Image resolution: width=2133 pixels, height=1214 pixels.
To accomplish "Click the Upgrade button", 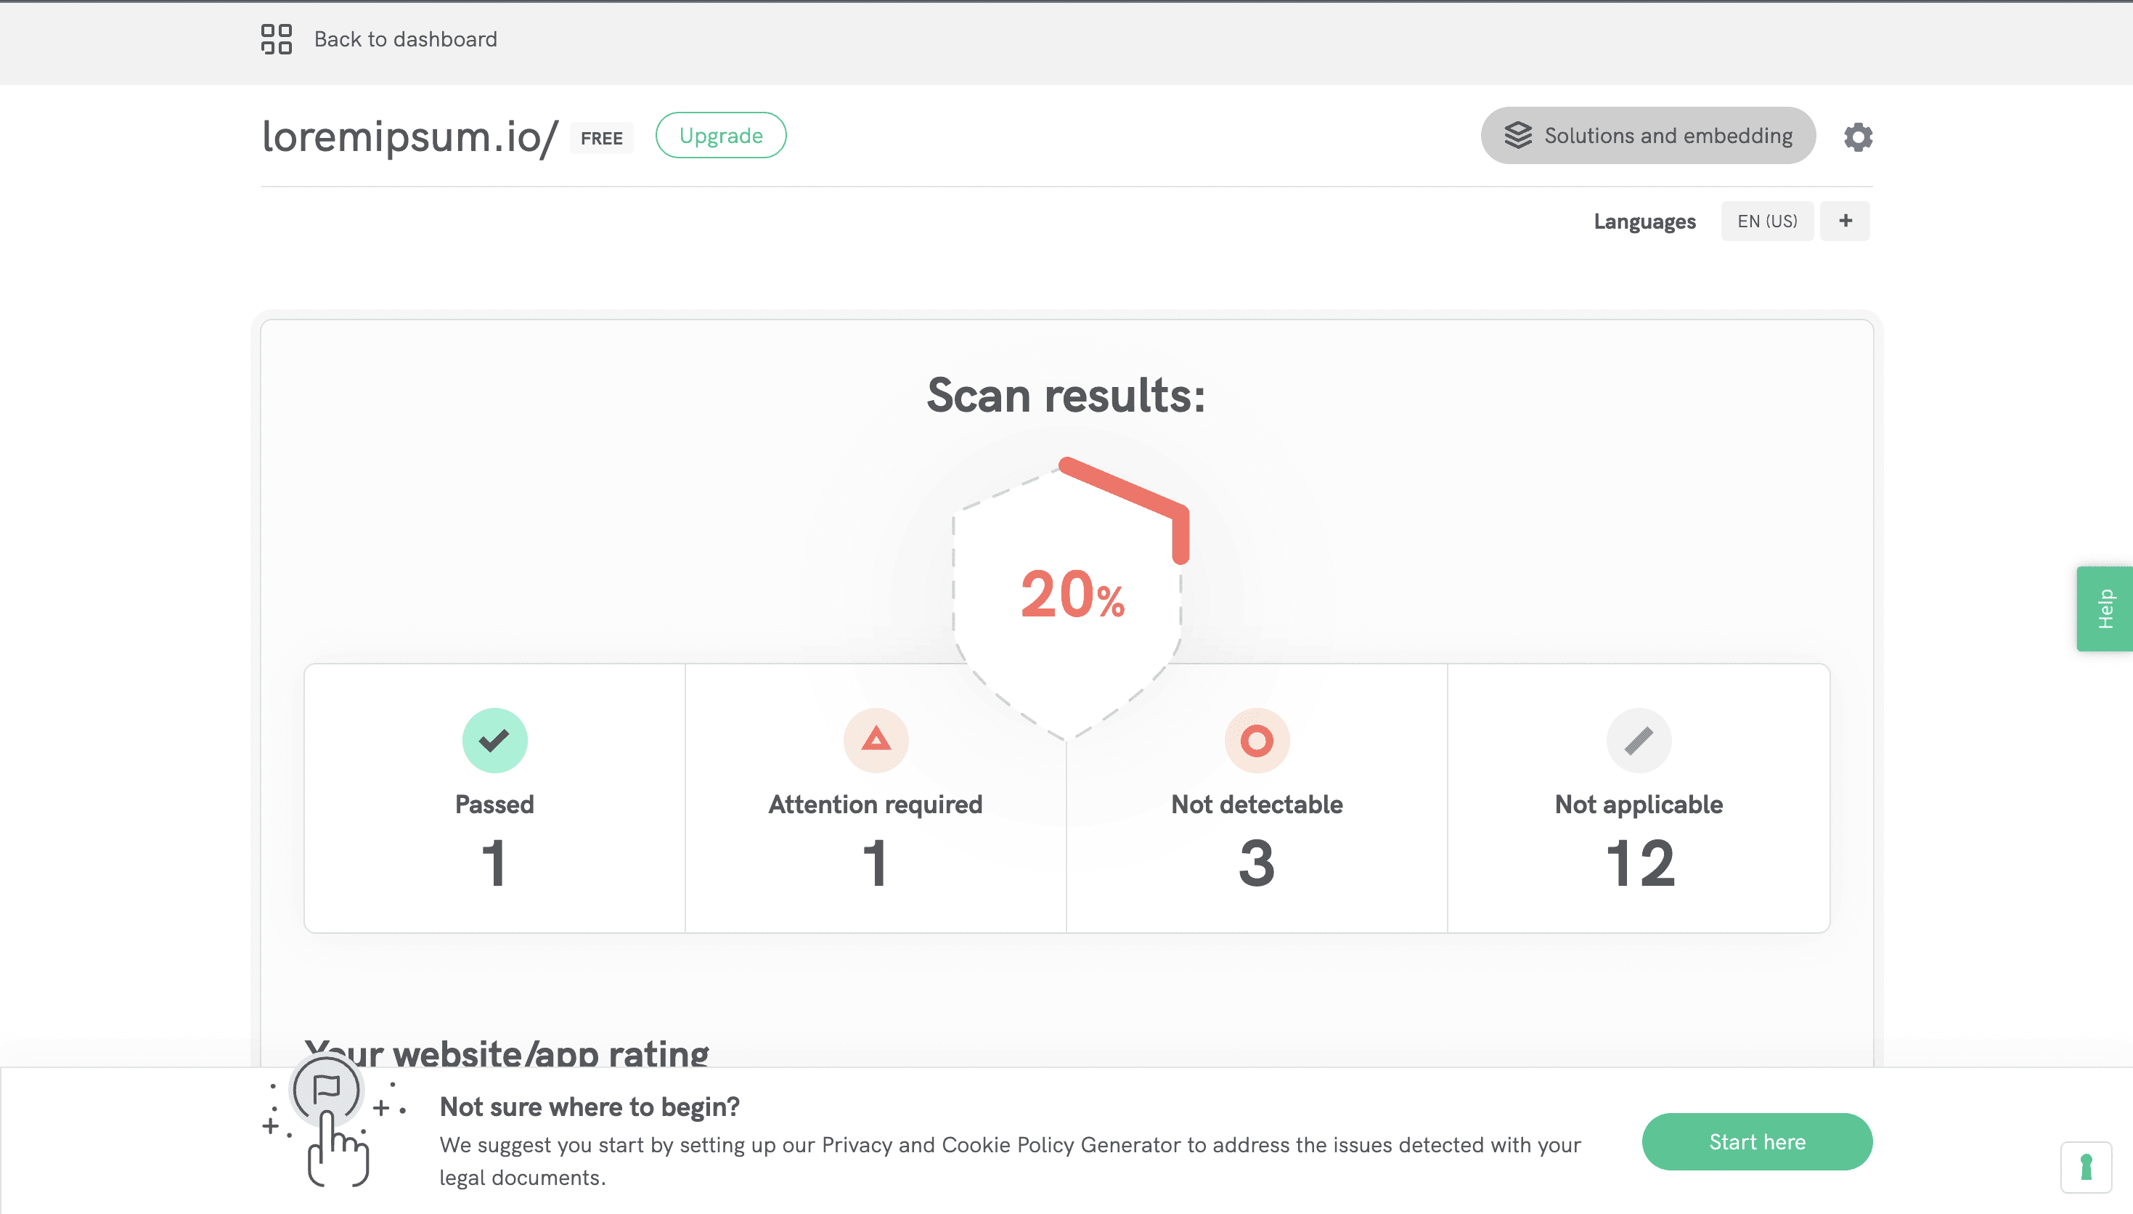I will 720,135.
